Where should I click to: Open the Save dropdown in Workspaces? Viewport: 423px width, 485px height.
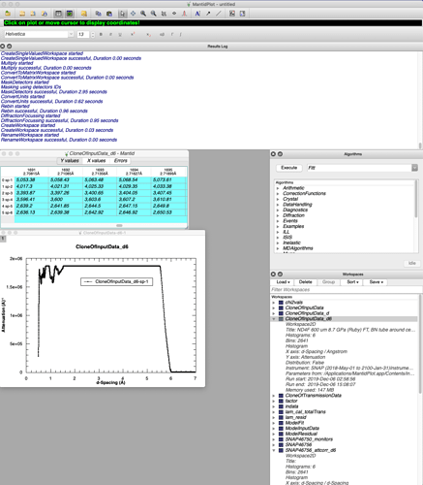point(377,282)
